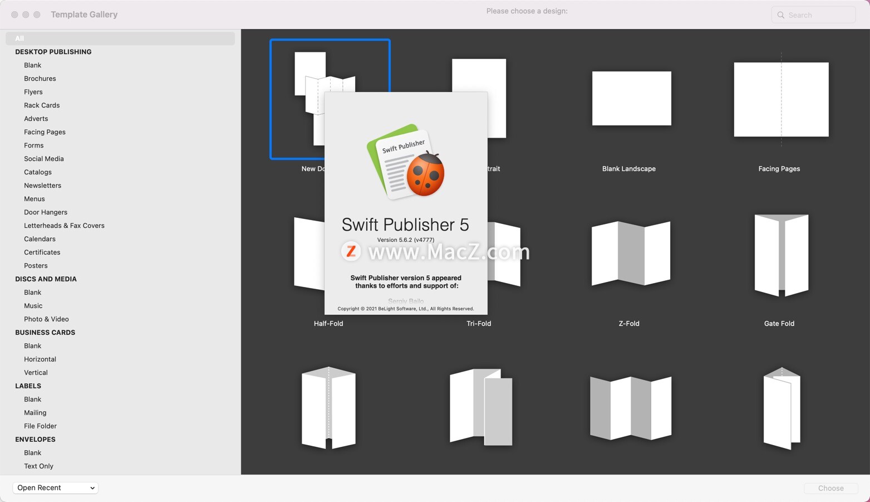Open the Open Recent dropdown

(x=55, y=488)
